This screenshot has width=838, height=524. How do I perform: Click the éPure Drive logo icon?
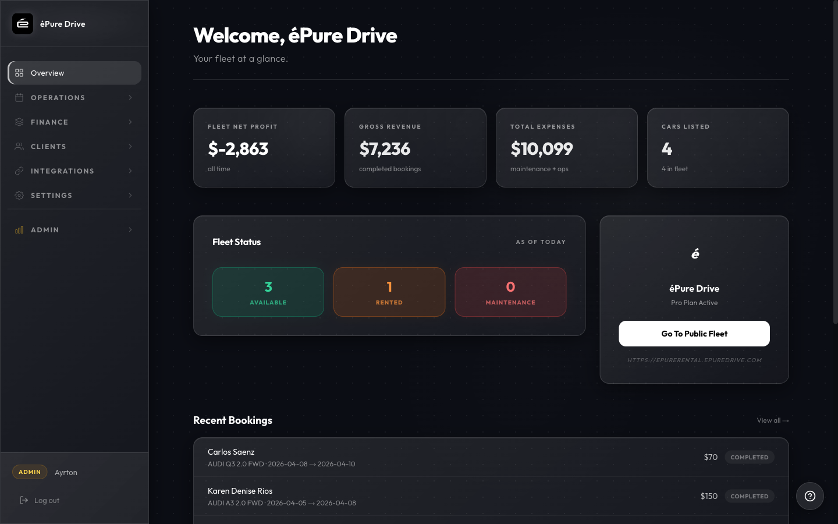coord(23,24)
